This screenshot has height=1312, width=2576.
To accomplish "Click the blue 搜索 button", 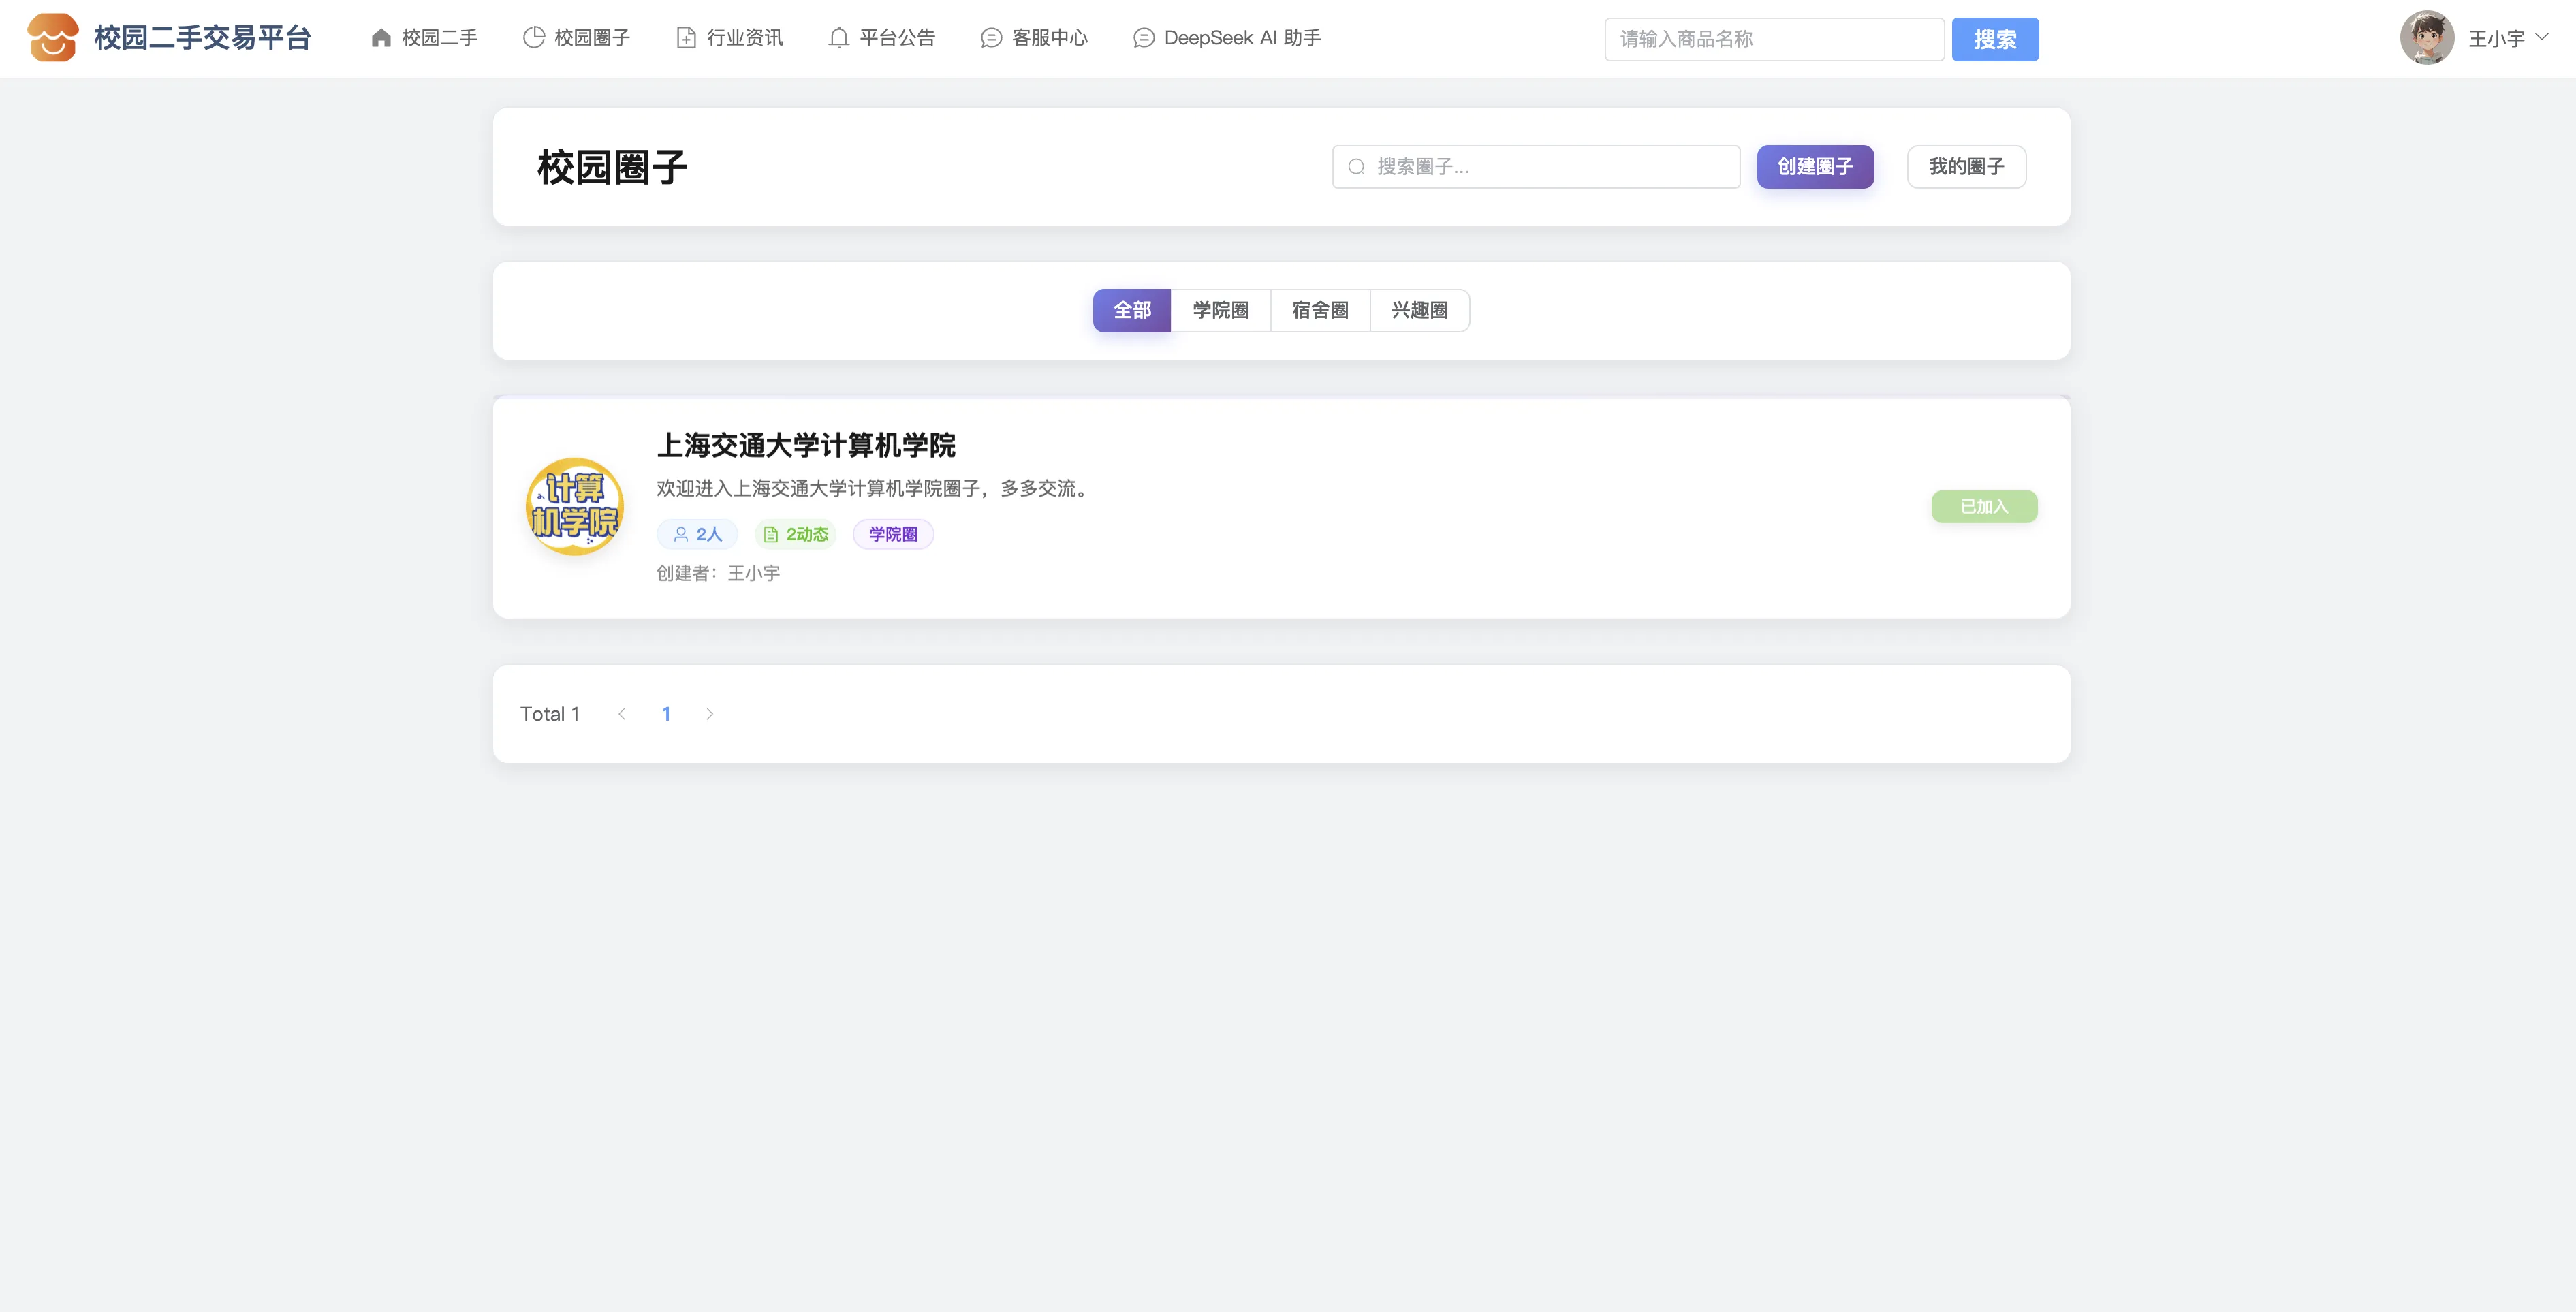I will (1994, 39).
